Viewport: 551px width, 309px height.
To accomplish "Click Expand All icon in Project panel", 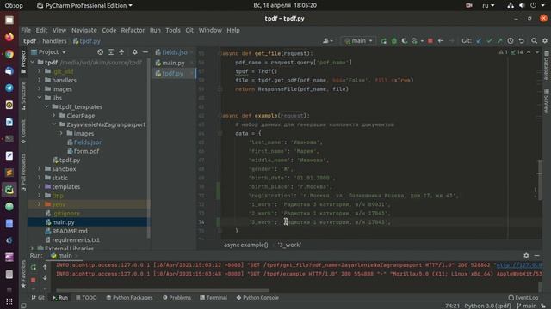I will point(111,52).
